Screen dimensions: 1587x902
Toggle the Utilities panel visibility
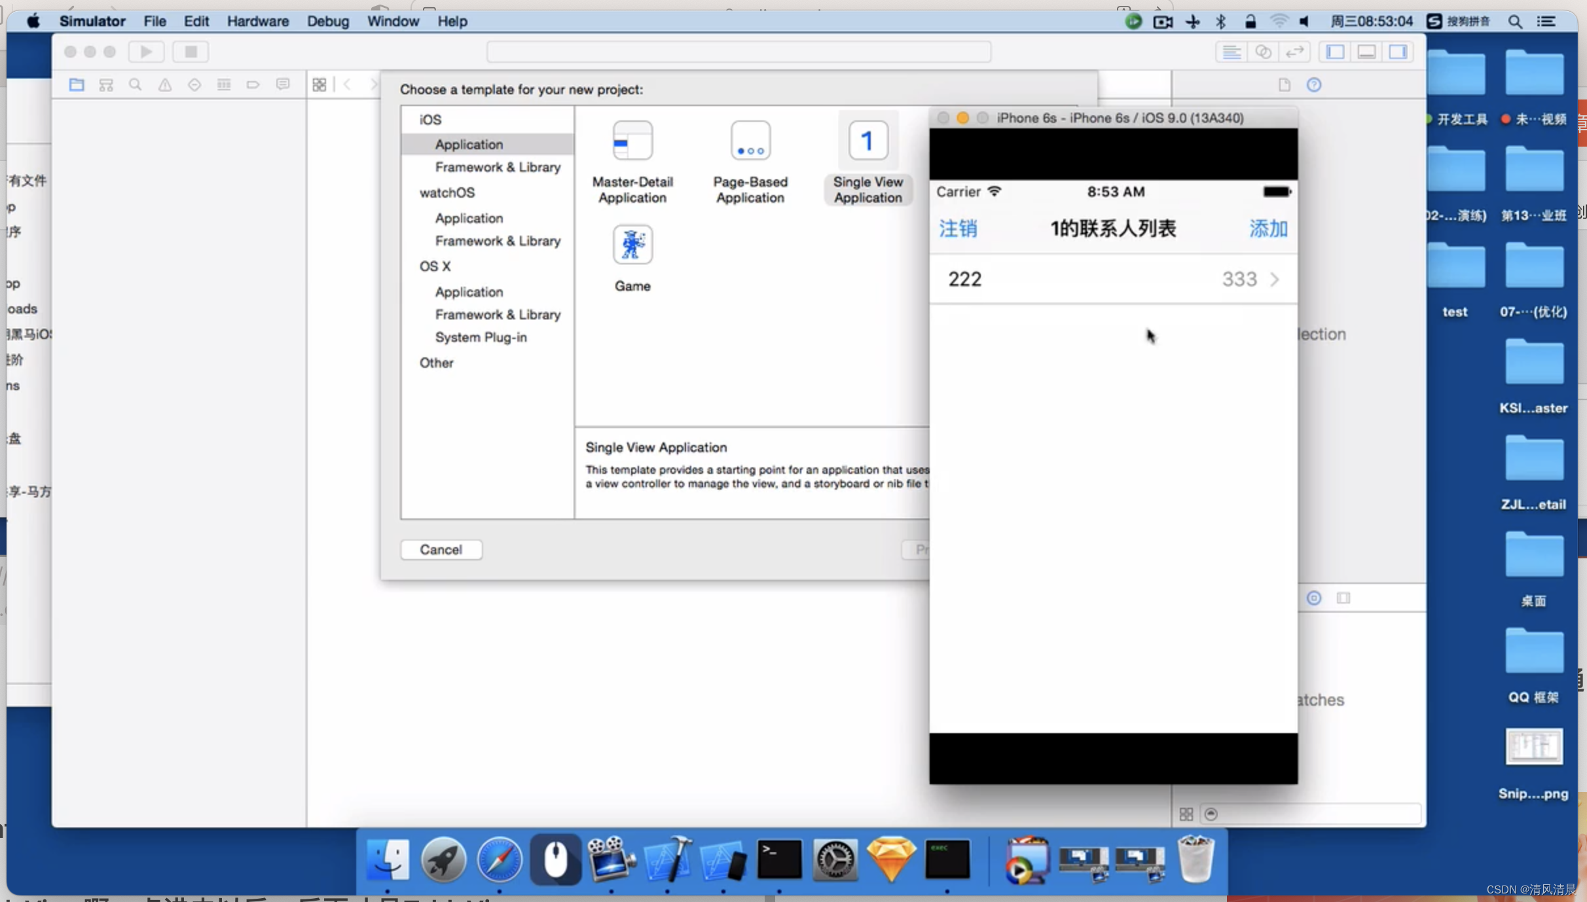(1398, 52)
